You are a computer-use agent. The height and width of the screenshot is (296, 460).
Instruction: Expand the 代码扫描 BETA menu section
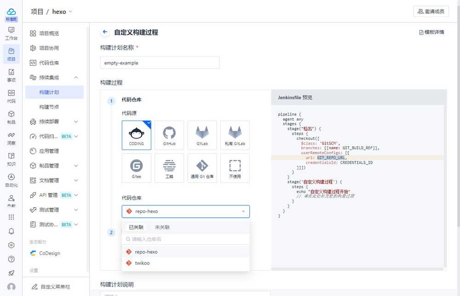point(76,136)
